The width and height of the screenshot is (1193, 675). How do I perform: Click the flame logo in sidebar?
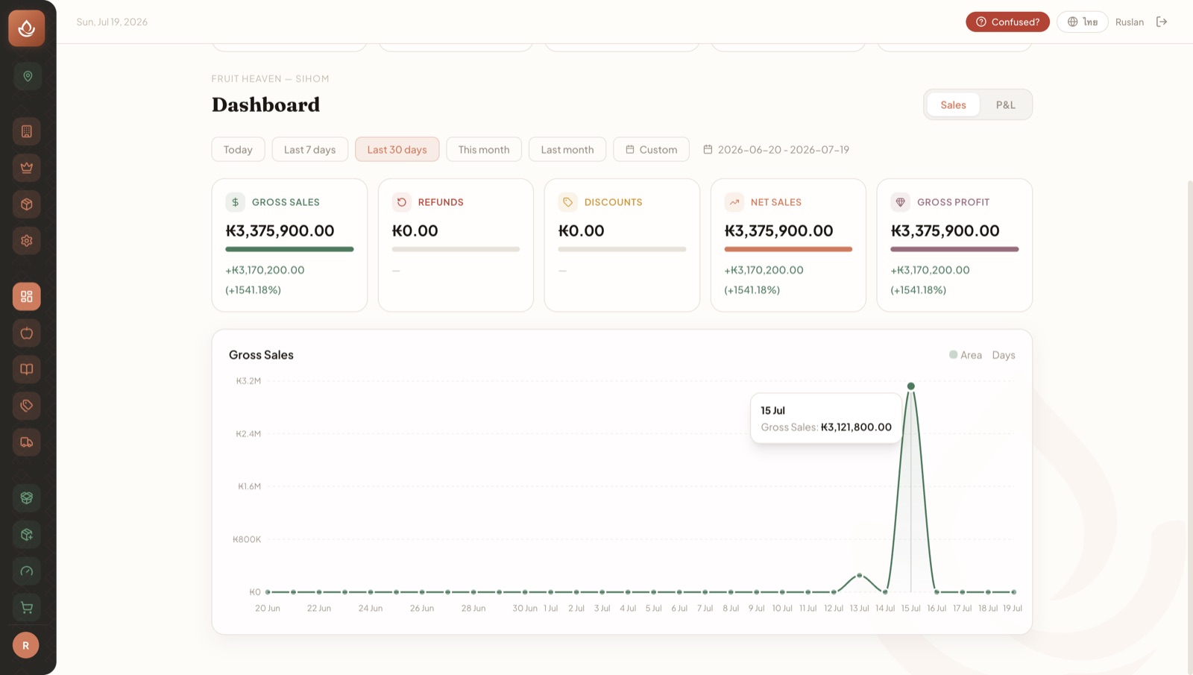pos(27,28)
